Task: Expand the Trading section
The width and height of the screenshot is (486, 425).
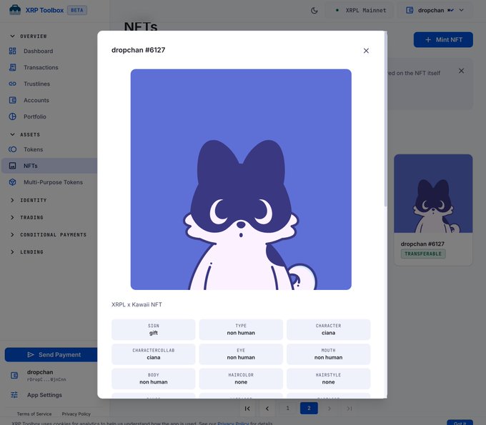Action: tap(27, 217)
